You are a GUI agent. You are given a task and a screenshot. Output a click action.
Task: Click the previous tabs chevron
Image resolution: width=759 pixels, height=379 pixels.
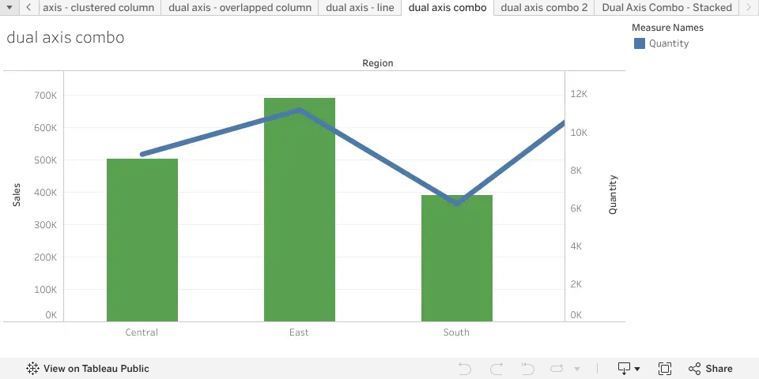(28, 7)
